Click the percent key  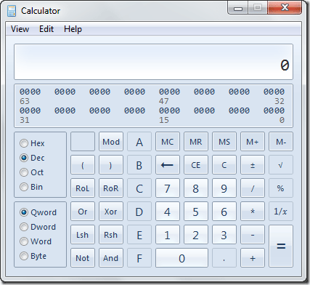[x=281, y=188]
